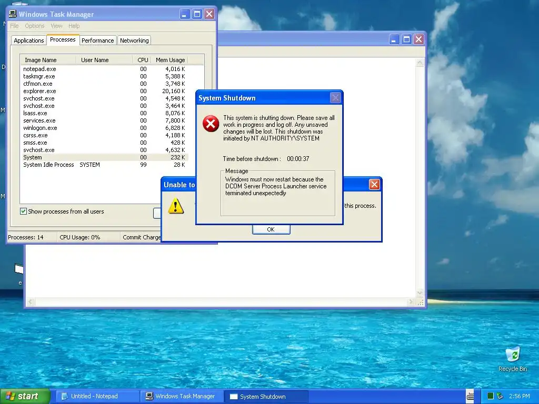Select the csrss.exe process row
The width and height of the screenshot is (539, 404).
coord(104,135)
